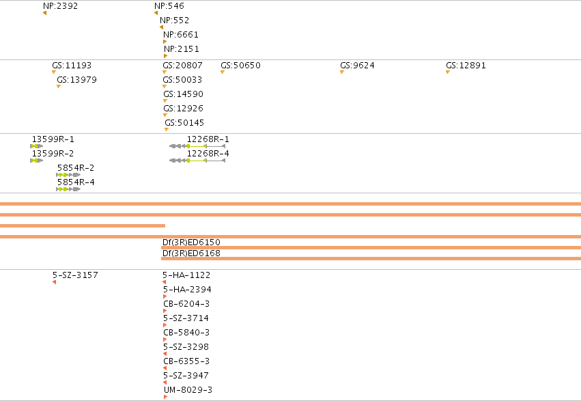The width and height of the screenshot is (581, 401).
Task: Click the 5-SZ-3157 insertion label
Action: [75, 275]
